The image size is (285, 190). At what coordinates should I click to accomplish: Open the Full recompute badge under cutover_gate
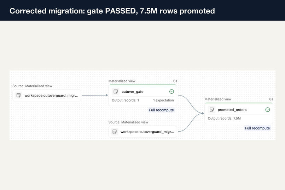[161, 110]
